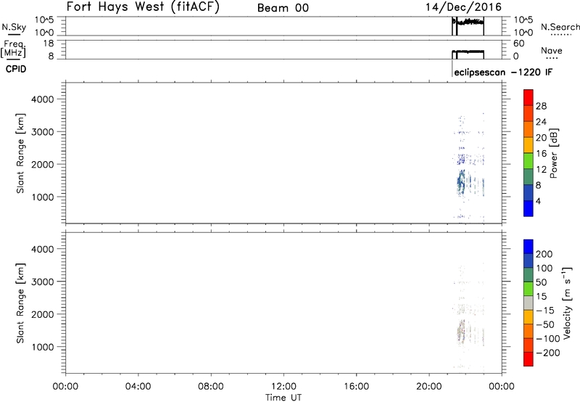Click the 'eclipsescan -1220 IF' text
580x402 pixels.
point(503,72)
